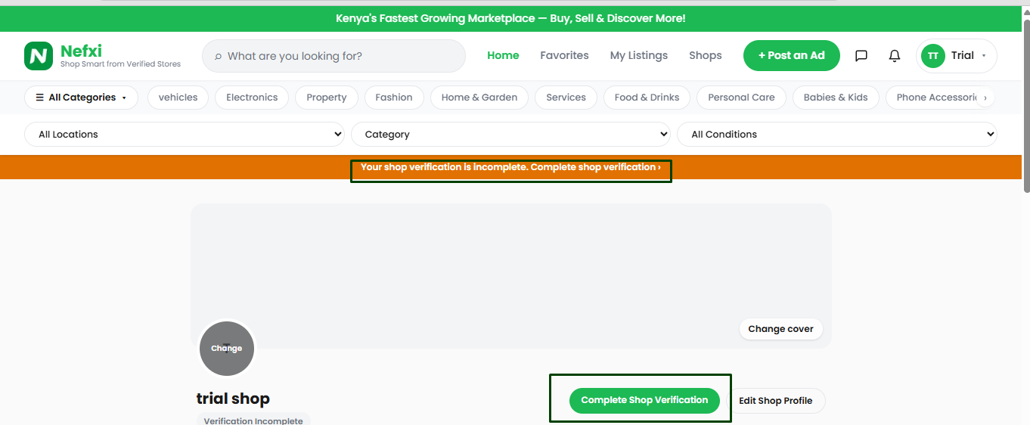Go to the Home tab
This screenshot has height=425, width=1030.
[x=503, y=56]
